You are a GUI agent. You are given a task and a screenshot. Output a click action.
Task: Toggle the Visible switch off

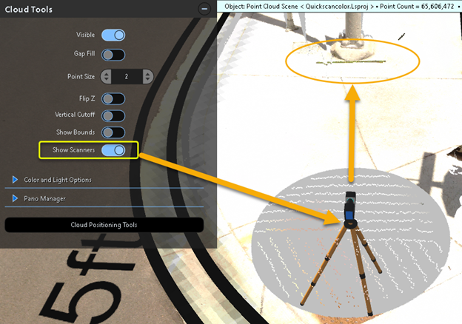tap(113, 36)
